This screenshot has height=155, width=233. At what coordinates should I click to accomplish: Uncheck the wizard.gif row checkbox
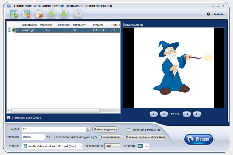click(9, 30)
